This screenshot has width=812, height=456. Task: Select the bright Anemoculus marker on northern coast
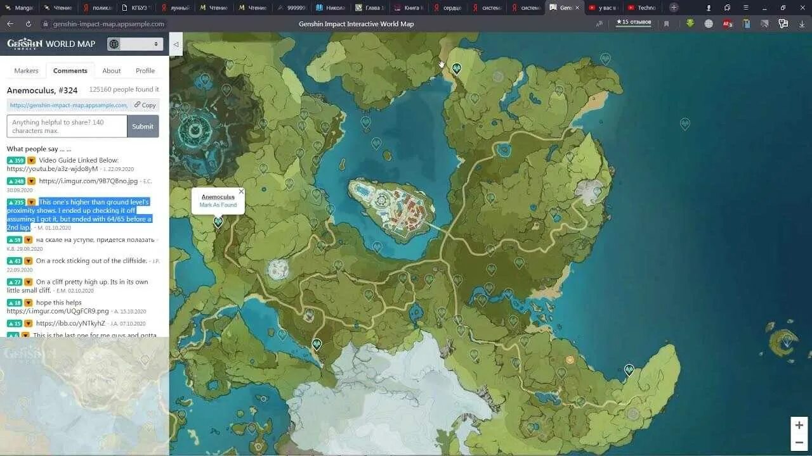coord(456,68)
